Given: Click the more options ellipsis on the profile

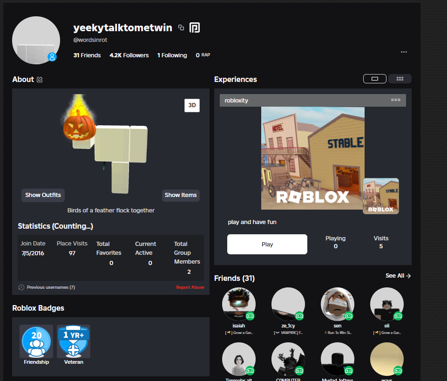Looking at the screenshot, I should tap(404, 52).
